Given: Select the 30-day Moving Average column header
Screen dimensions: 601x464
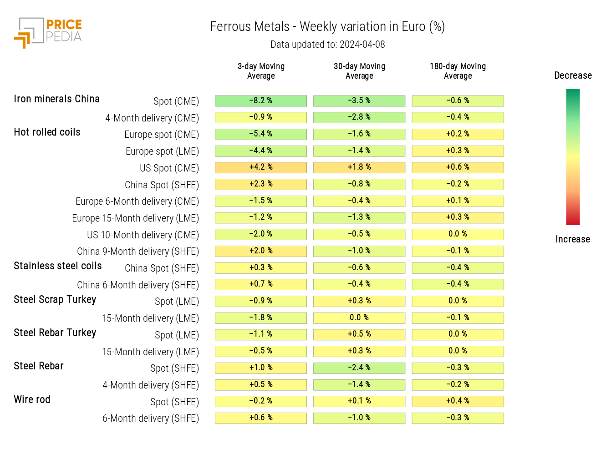Looking at the screenshot, I should tap(359, 71).
